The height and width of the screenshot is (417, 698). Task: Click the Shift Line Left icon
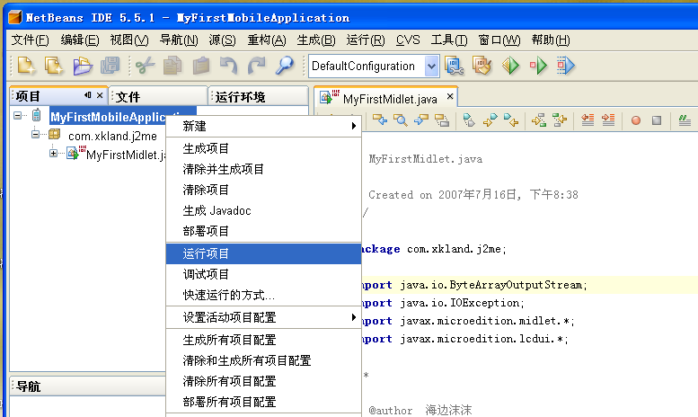[588, 120]
